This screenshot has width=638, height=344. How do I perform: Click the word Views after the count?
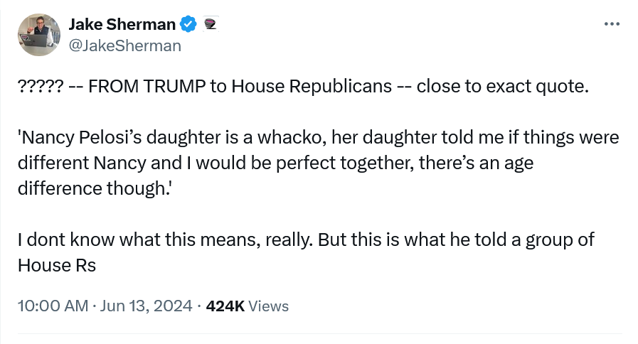coord(270,306)
